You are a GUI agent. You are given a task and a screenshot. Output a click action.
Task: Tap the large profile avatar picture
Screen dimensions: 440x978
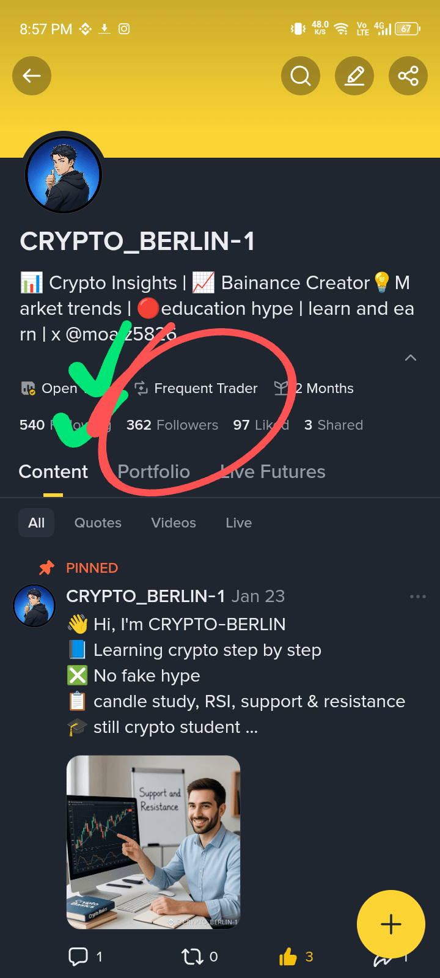[64, 175]
